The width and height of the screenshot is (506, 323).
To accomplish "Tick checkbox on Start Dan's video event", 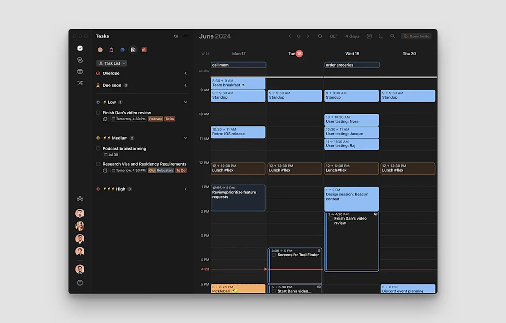I will (274, 291).
